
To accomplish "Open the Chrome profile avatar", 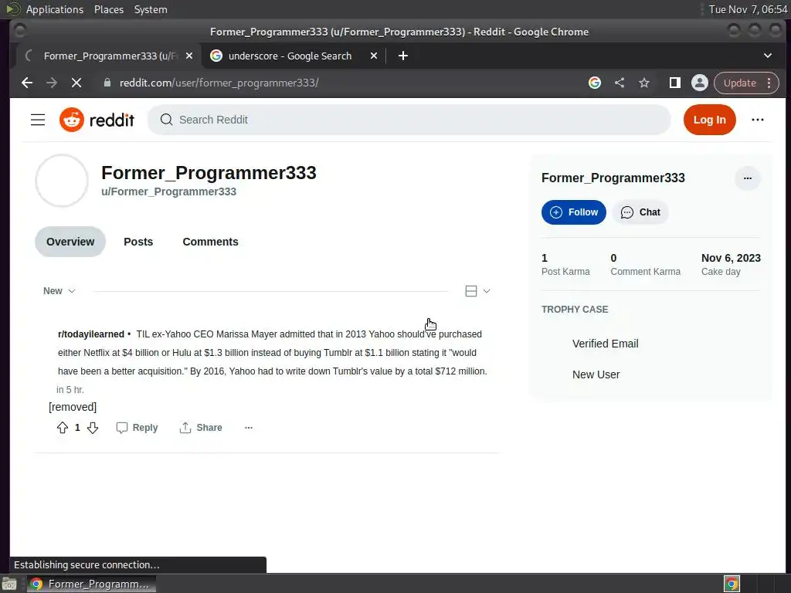I will pos(700,83).
